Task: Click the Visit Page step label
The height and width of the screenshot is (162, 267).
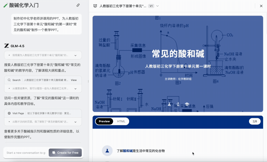Action: coord(18,113)
